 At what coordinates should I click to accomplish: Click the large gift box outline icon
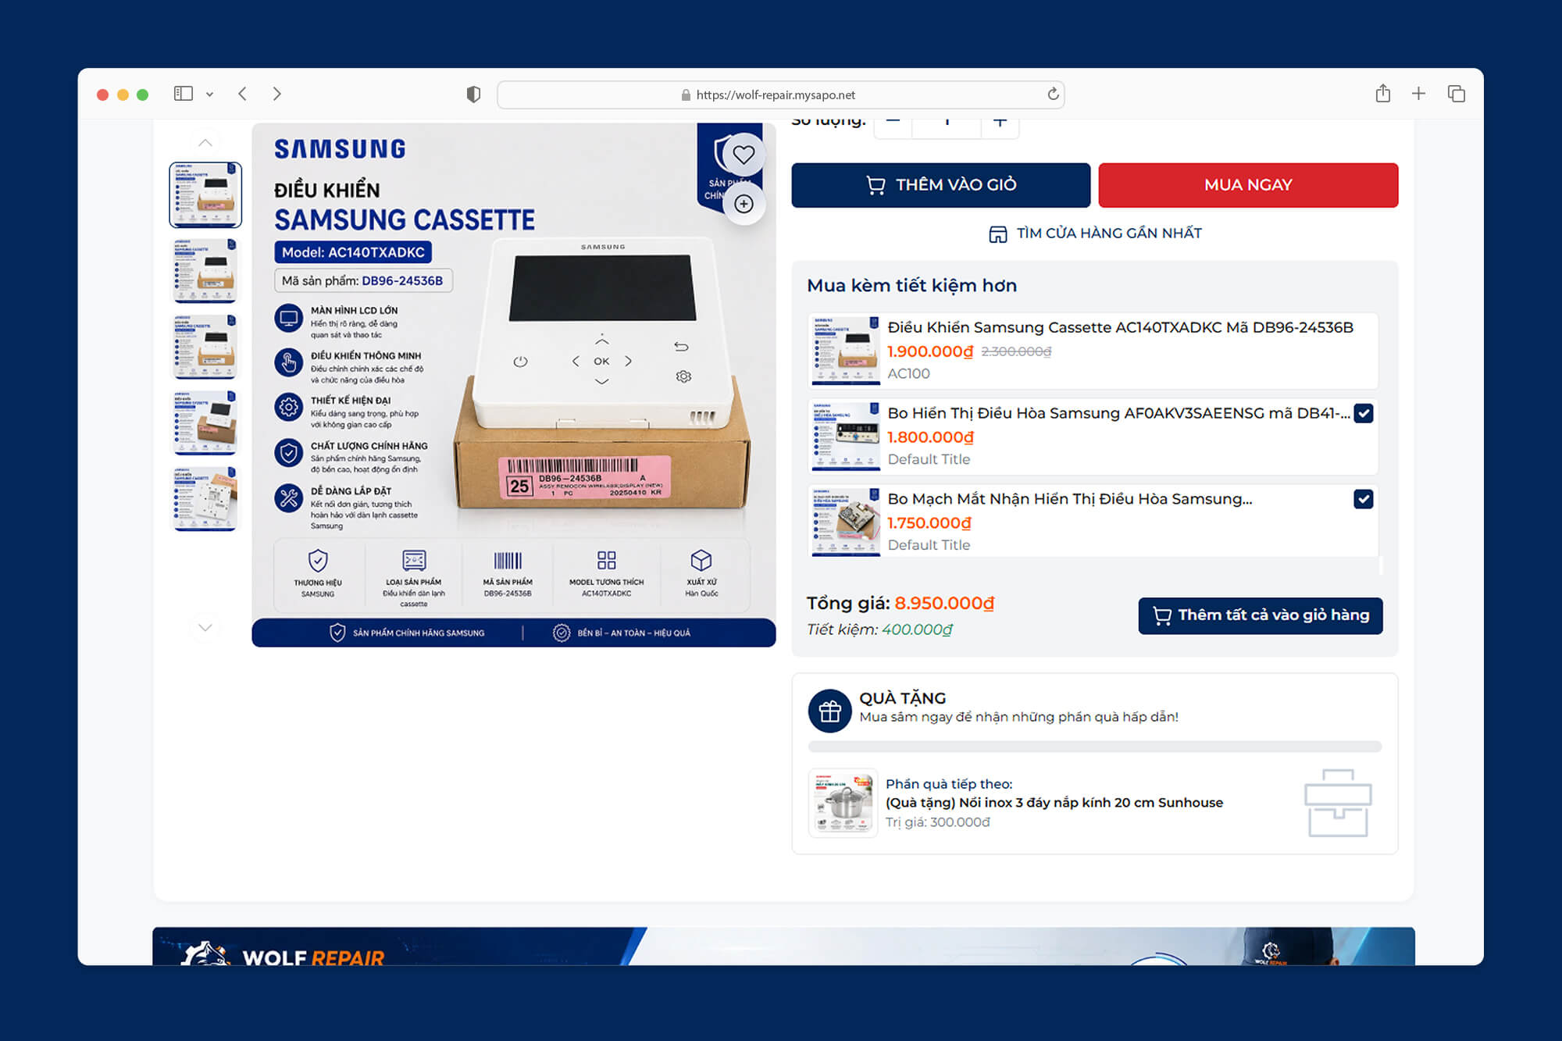coord(1338,803)
